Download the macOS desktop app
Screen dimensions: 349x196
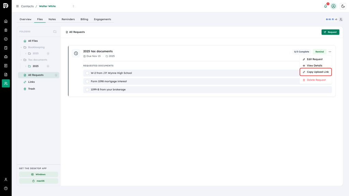pos(39,181)
